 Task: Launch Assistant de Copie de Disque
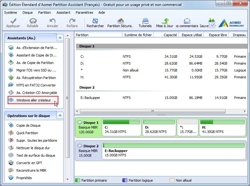tap(33, 55)
